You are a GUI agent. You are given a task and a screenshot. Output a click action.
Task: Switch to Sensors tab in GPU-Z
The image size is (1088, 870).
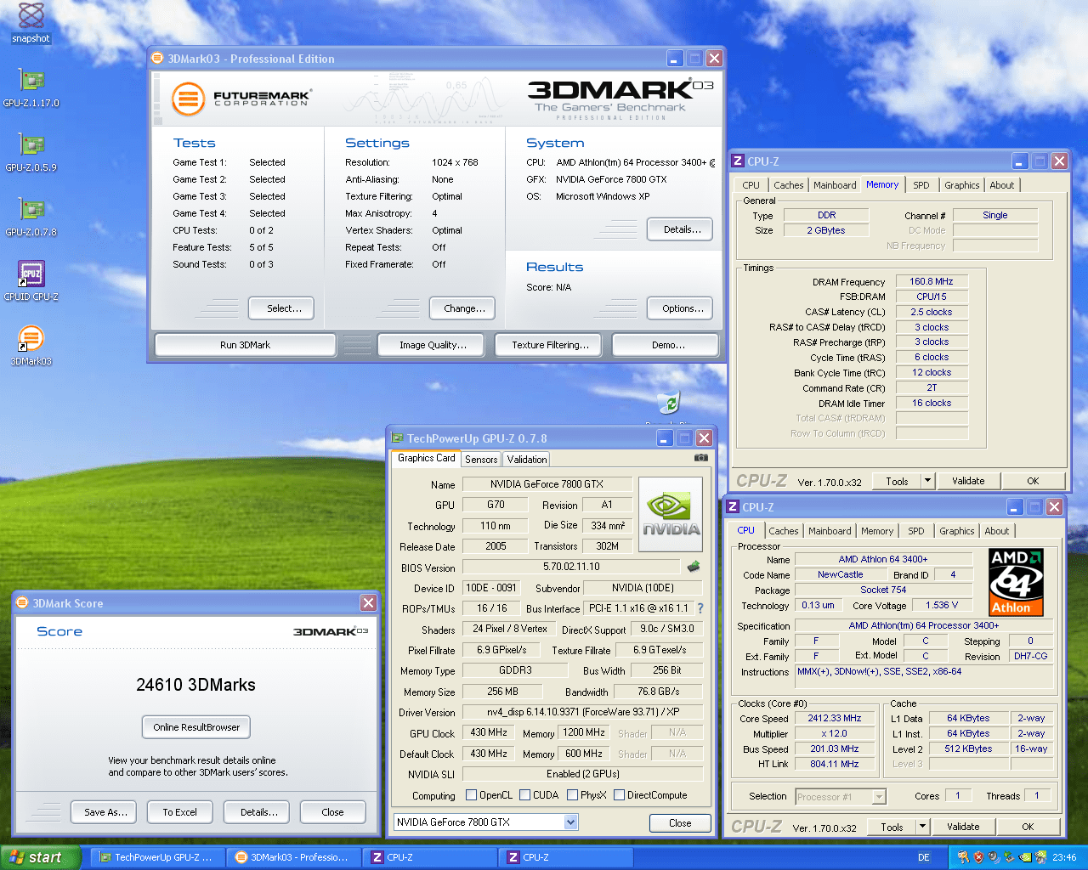(x=481, y=459)
